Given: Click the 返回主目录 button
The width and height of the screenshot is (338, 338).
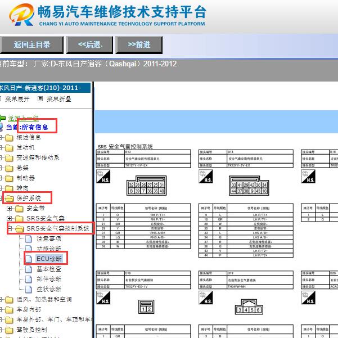Looking at the screenshot, I should pos(31,45).
